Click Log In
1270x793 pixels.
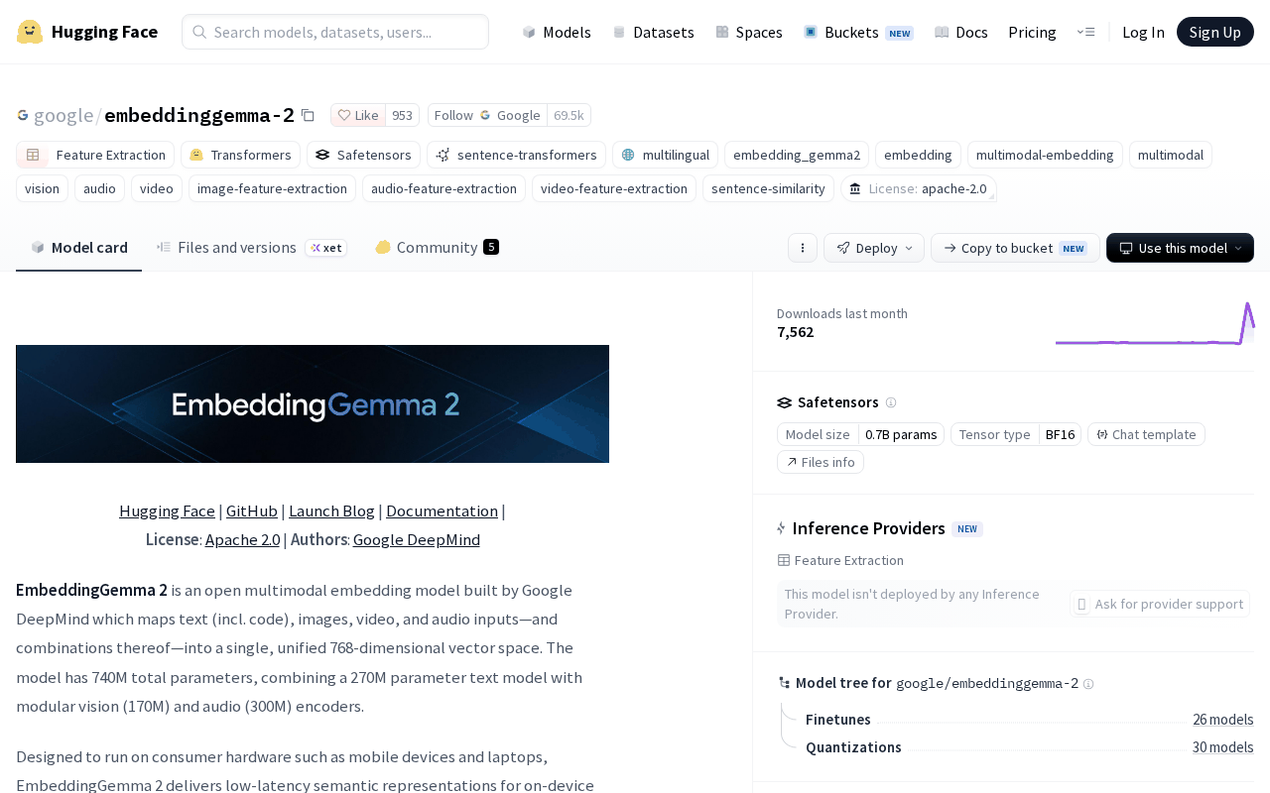1143,32
